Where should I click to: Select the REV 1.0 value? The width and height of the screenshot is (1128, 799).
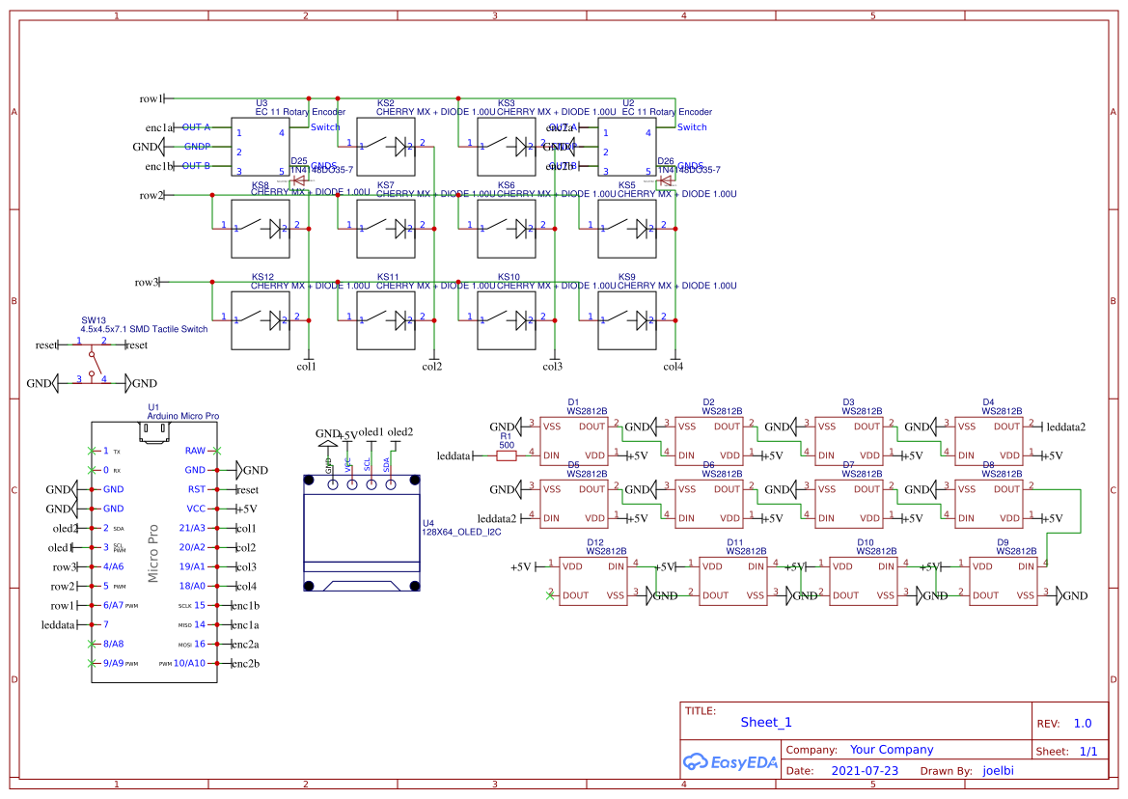[x=1083, y=724]
